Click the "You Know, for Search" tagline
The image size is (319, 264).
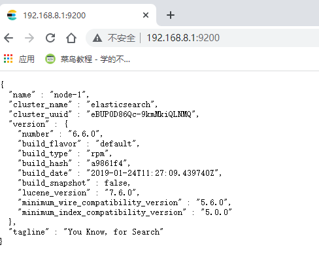[x=113, y=232]
